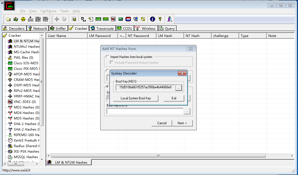The image size is (298, 175).
Task: Click the Exit button in Syskey Decoder
Action: (174, 98)
